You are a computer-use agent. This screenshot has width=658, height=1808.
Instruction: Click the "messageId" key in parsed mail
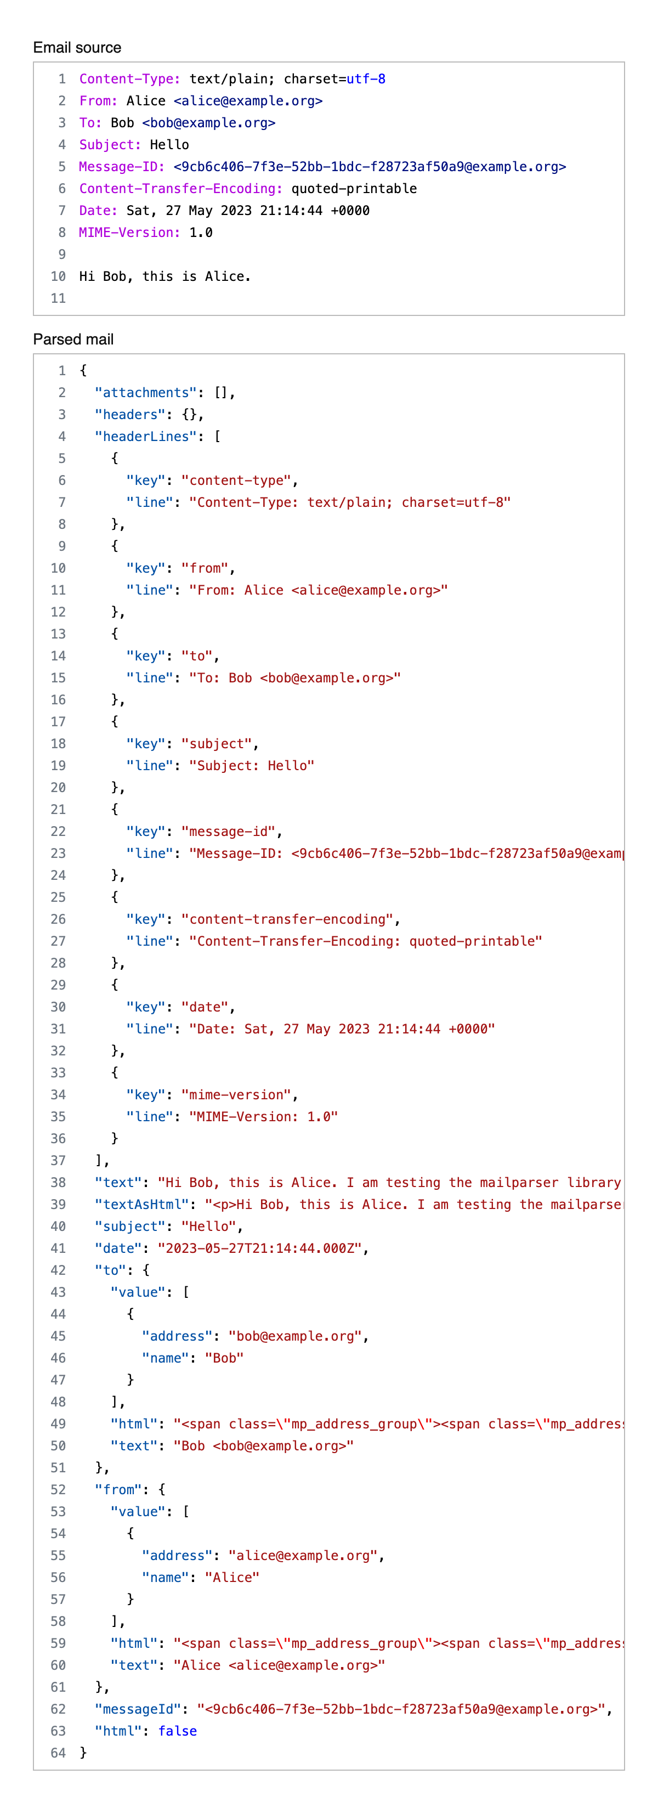(x=143, y=1709)
